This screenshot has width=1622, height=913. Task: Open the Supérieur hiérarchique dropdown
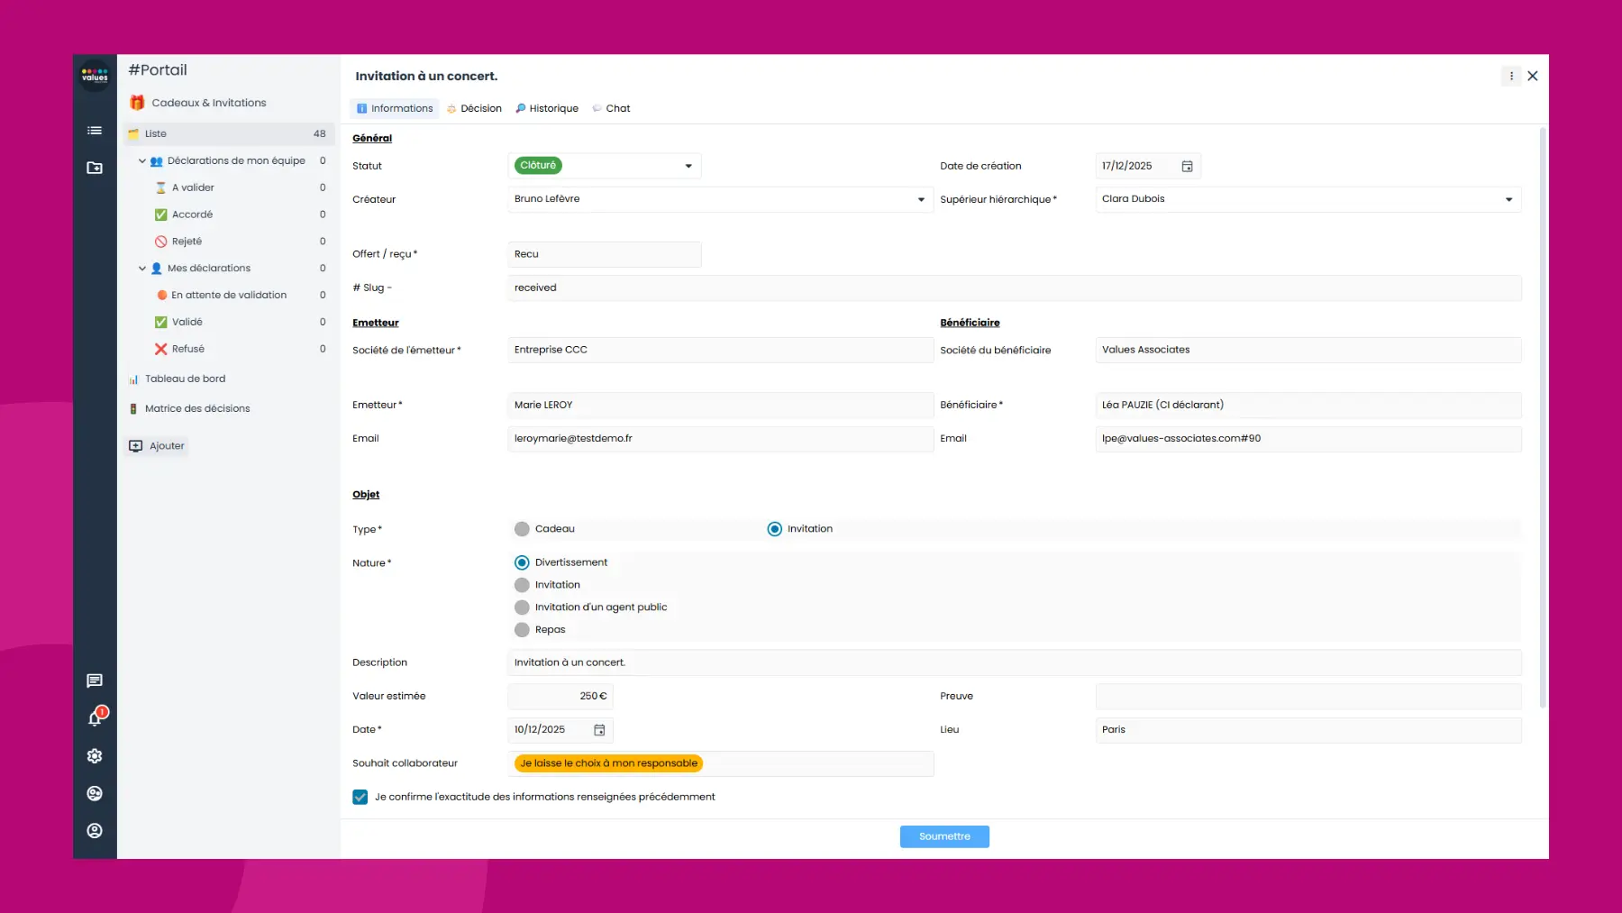coord(1510,199)
